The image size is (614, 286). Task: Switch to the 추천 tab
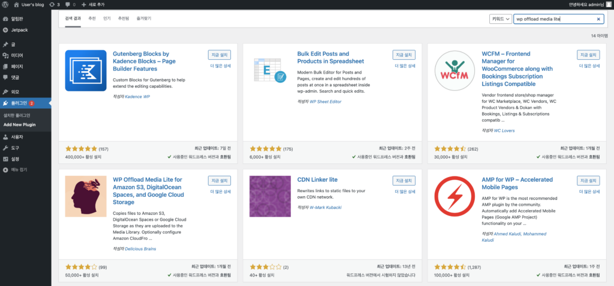pyautogui.click(x=92, y=19)
